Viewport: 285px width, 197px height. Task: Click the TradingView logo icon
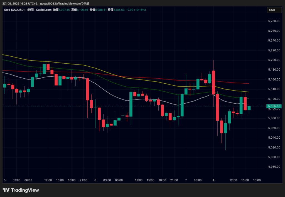[x=6, y=190]
